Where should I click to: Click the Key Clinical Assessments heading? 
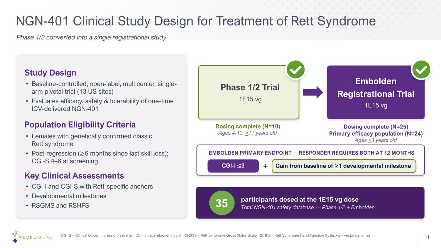pos(74,176)
